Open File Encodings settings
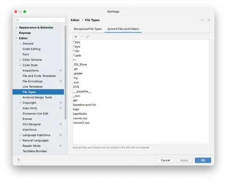The height and width of the screenshot is (182, 227). 32,81
